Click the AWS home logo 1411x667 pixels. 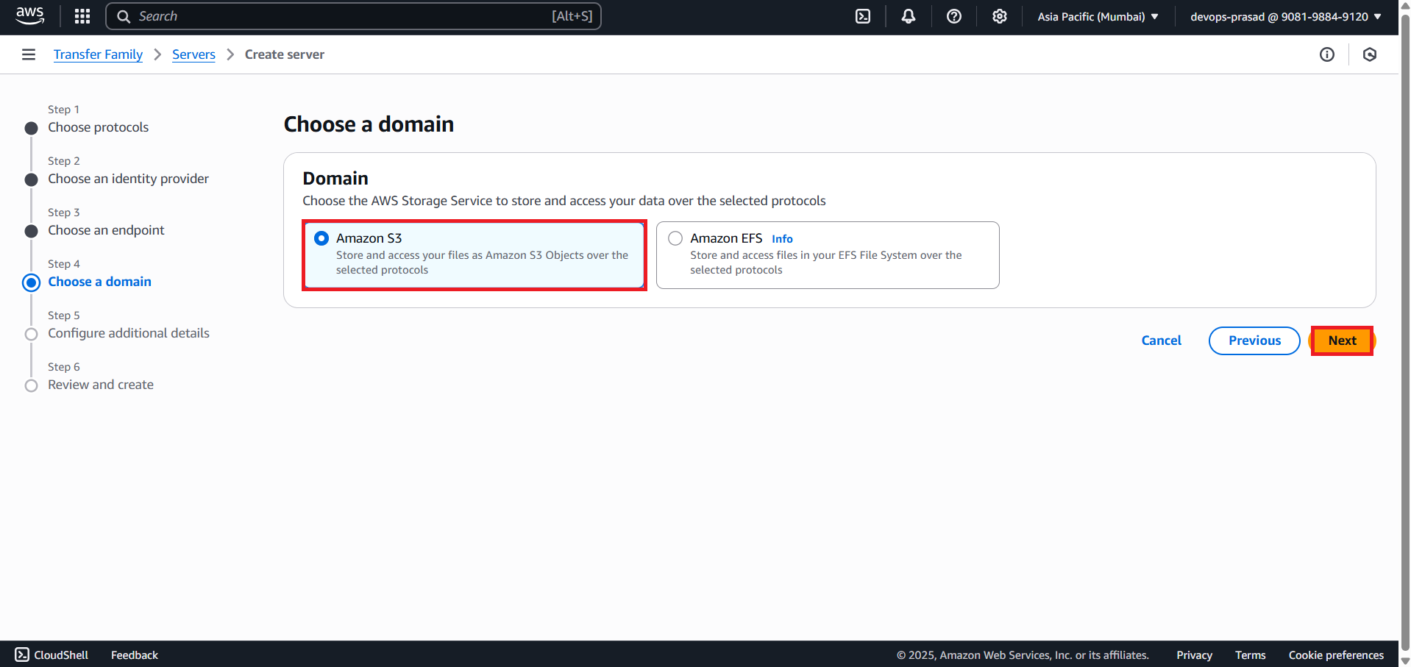(29, 15)
